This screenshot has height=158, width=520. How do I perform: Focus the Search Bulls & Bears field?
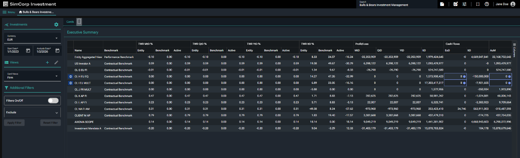[396, 4]
